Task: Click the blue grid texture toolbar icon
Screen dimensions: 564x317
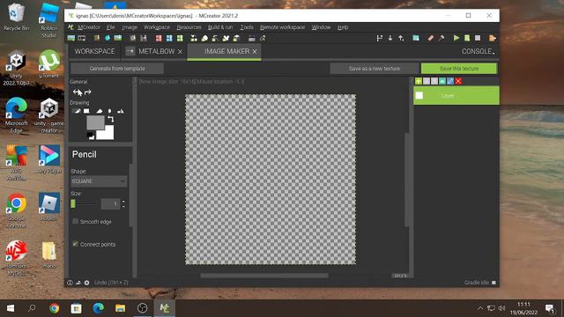Action: (169, 38)
